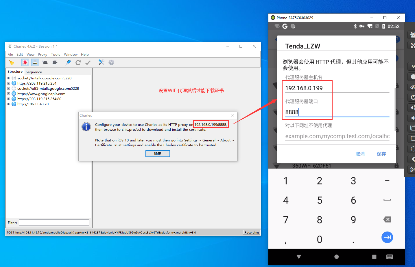Viewport: 415px width, 267px height.
Task: Click the crossed eye icon in side toolbar
Action: 412,87
